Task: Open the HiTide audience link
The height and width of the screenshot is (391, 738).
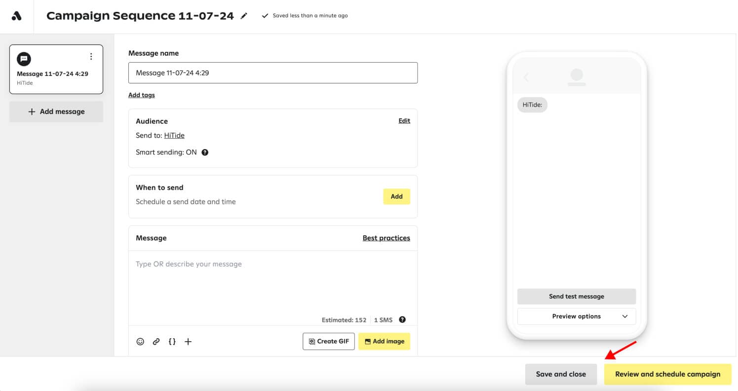Action: 174,135
